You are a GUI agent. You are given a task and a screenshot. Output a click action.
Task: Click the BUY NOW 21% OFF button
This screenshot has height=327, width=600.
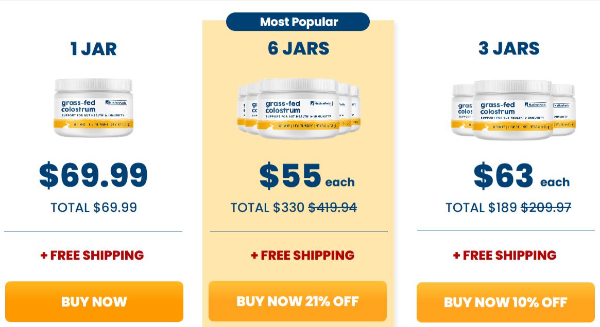[x=298, y=302]
